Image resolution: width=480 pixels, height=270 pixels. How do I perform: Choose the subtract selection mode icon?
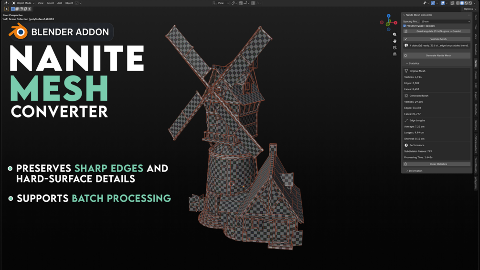tap(21, 9)
